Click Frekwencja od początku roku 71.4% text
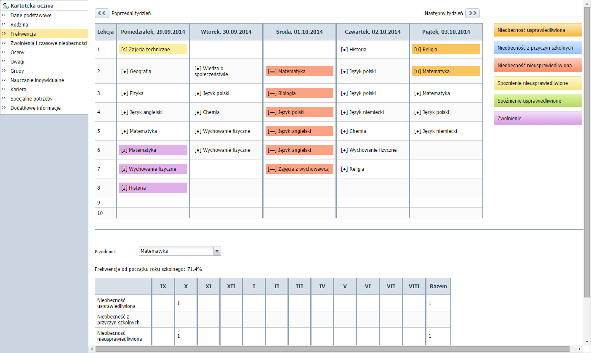The width and height of the screenshot is (591, 353). point(149,269)
